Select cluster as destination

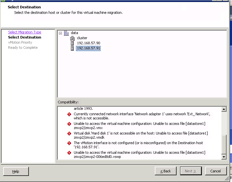point(82,38)
